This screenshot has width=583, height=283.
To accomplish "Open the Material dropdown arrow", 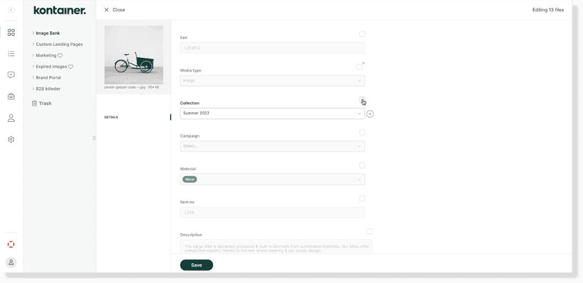I will pyautogui.click(x=359, y=179).
